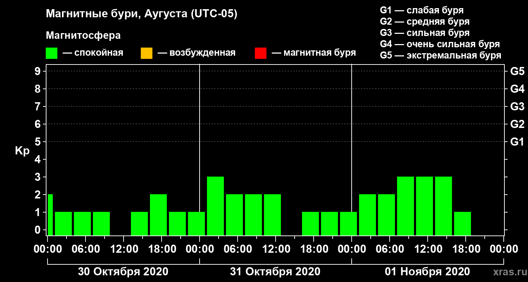Viewport: 528px width, 282px height.
Task: Click Kp 1 bar crossing midnight into 31 October
Action: 196,223
